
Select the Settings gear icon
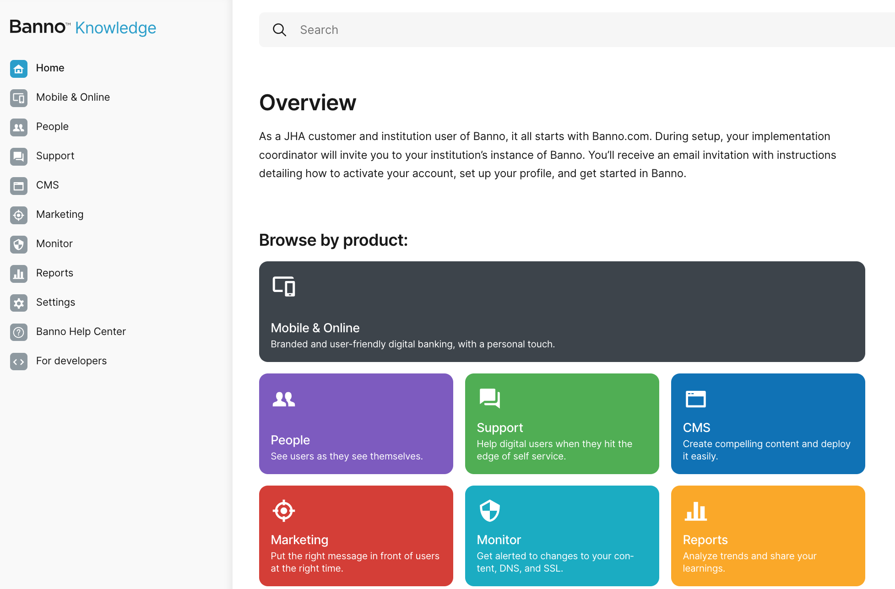19,303
